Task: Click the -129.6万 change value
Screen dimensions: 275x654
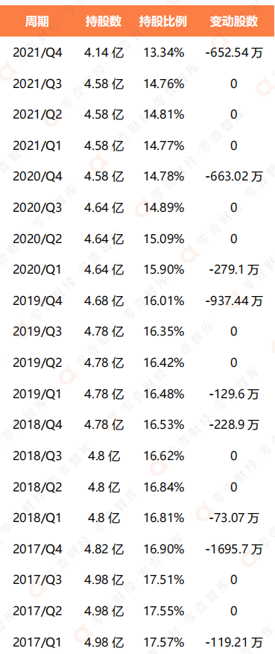Action: (x=234, y=394)
